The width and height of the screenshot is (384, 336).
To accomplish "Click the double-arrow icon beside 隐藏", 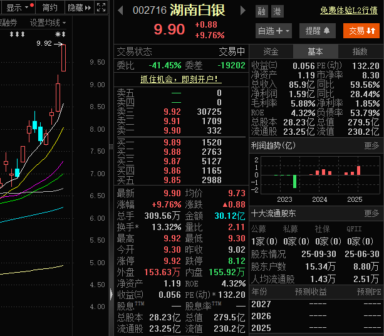I will click(88, 8).
